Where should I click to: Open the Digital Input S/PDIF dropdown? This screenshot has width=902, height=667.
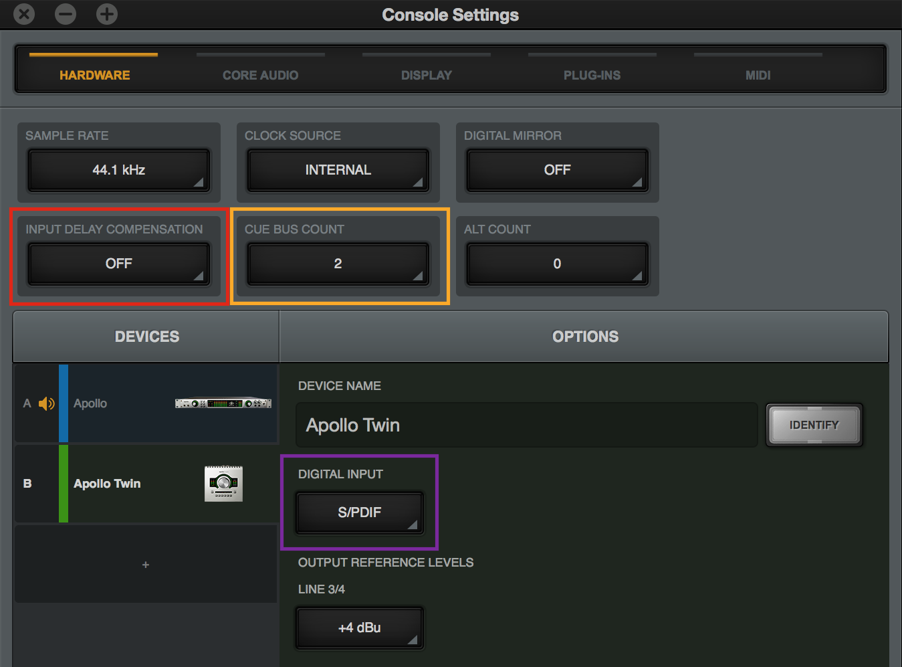360,512
